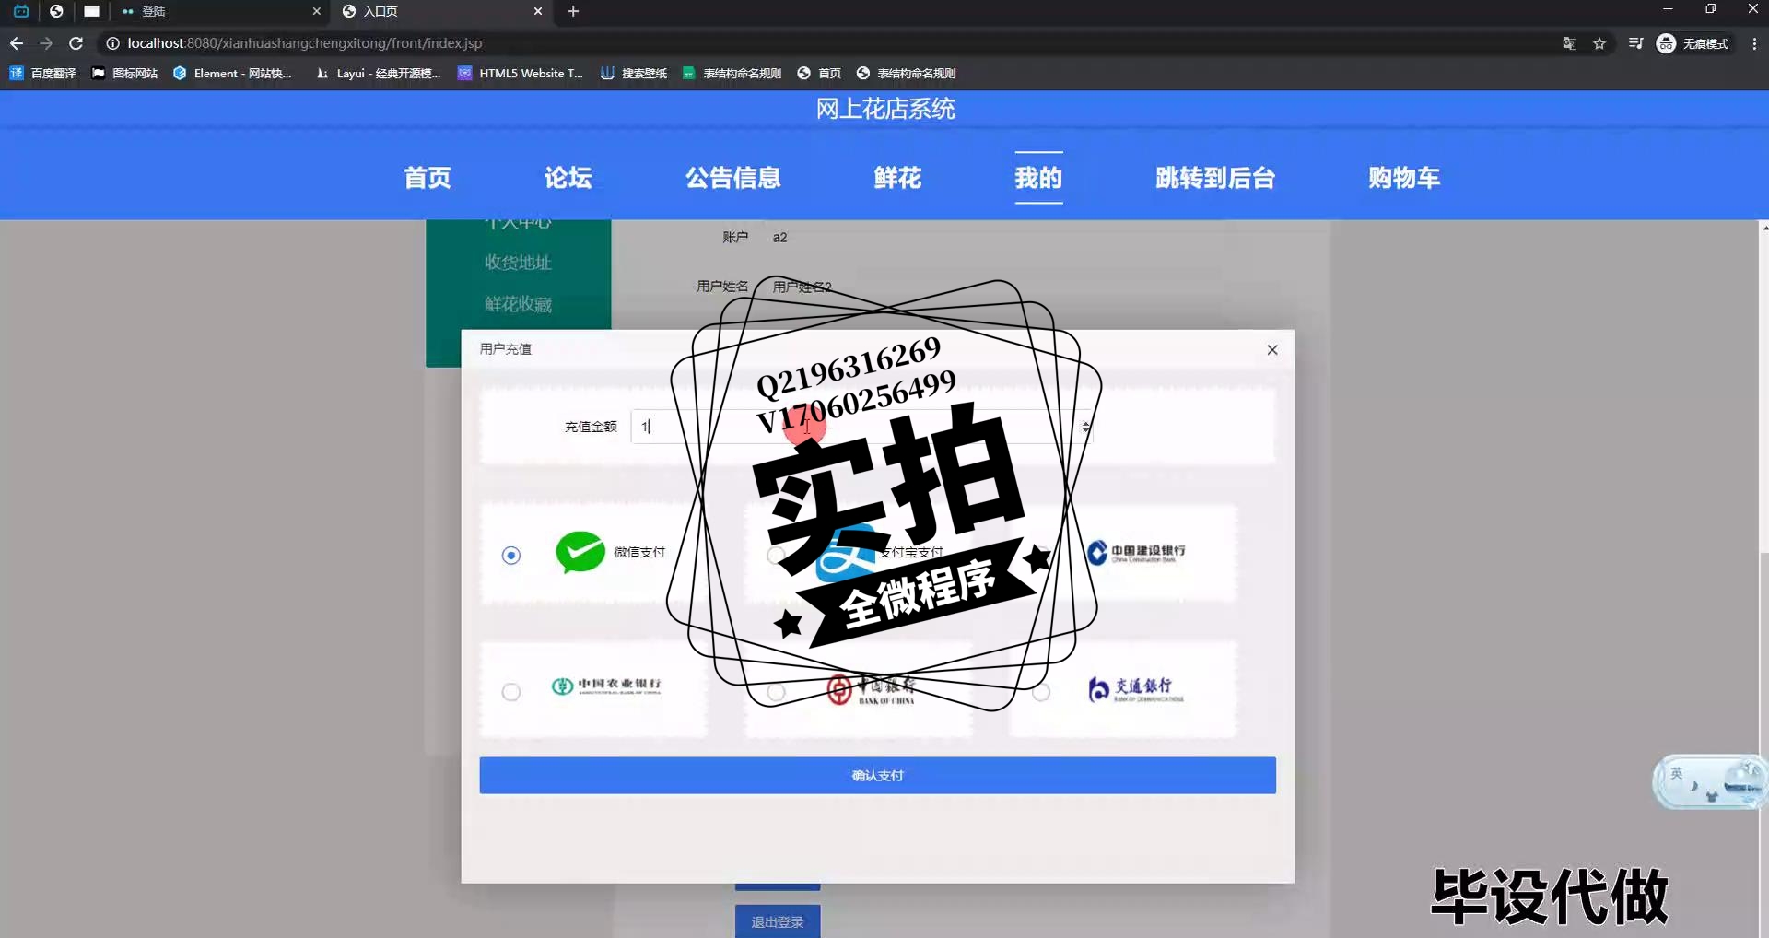The image size is (1769, 938).
Task: Close the 入口页 browser tab
Action: click(x=538, y=11)
